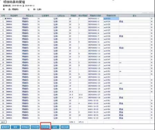Click the 行号 column header
The width and height of the screenshot is (155, 130).
coord(3,15)
